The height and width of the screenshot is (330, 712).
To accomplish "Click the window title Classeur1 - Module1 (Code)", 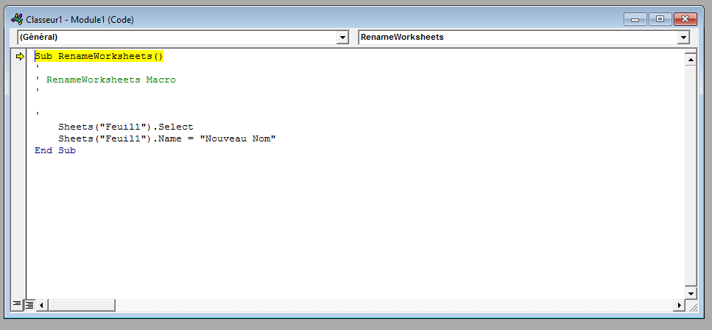I will click(x=80, y=20).
